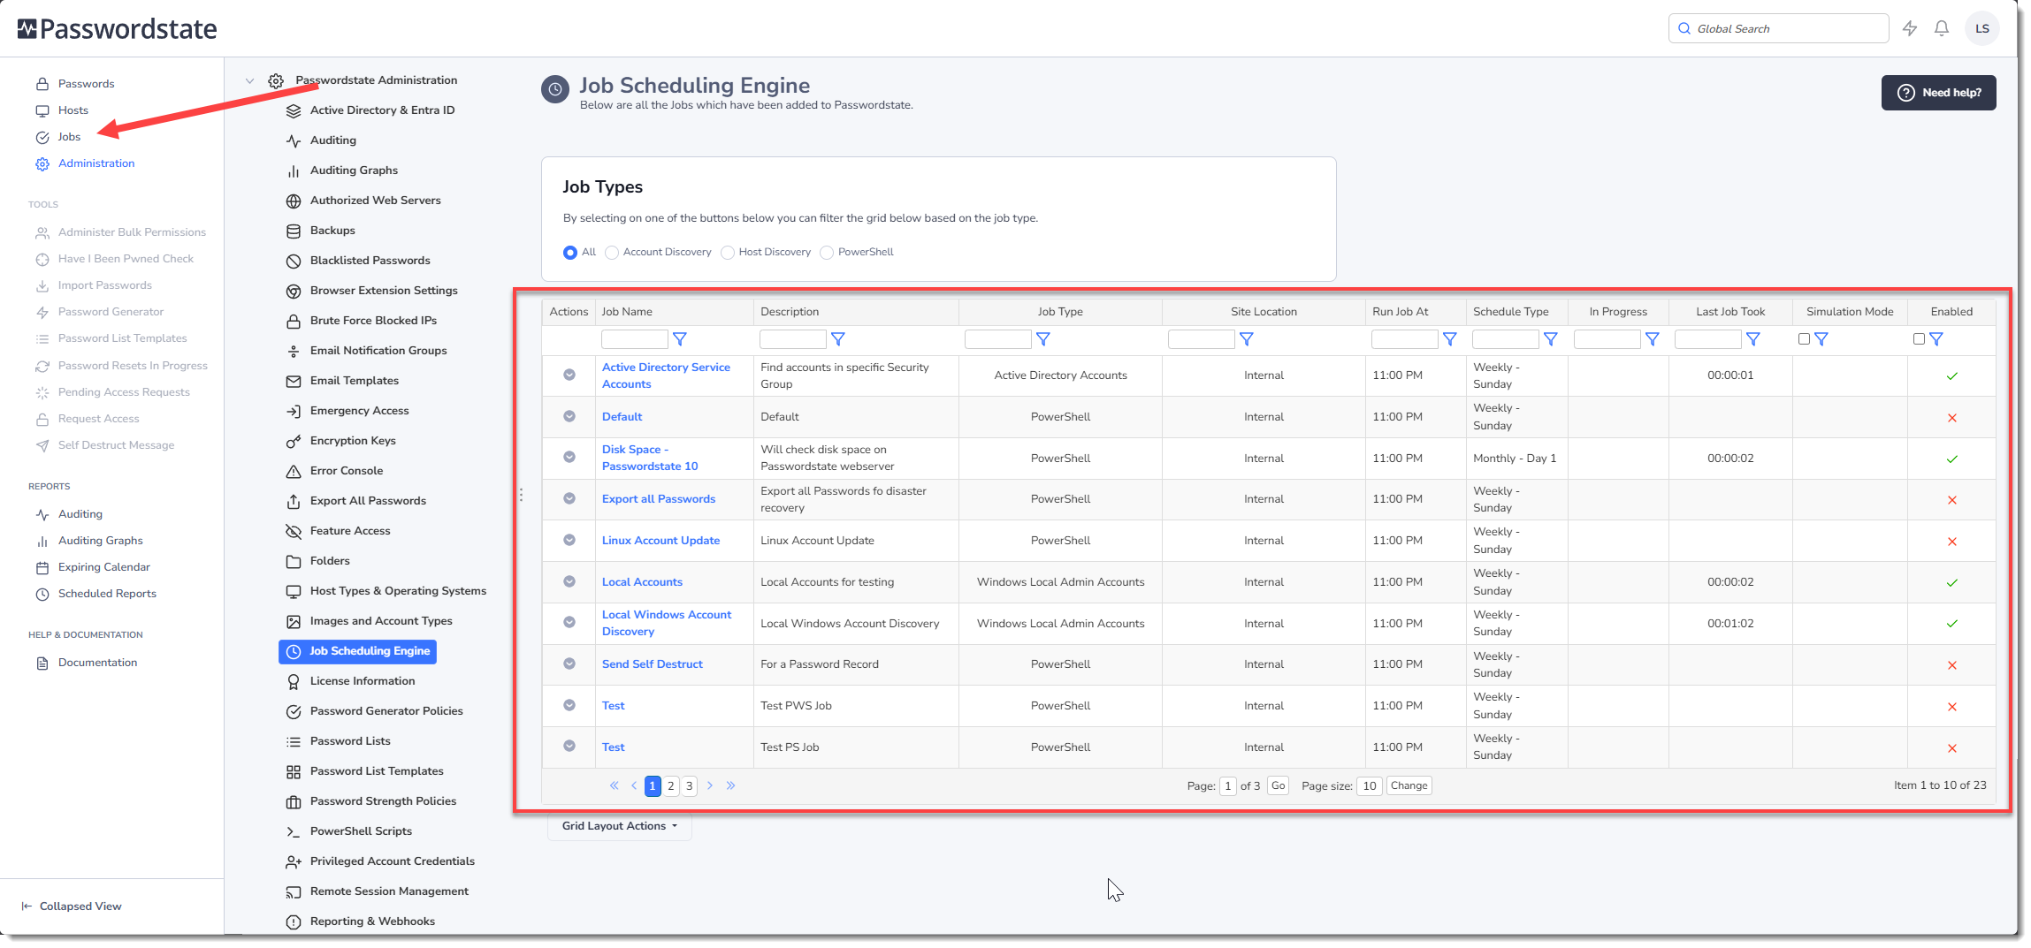This screenshot has width=2031, height=948.
Task: Open the Linux Account Update job link
Action: click(x=660, y=541)
